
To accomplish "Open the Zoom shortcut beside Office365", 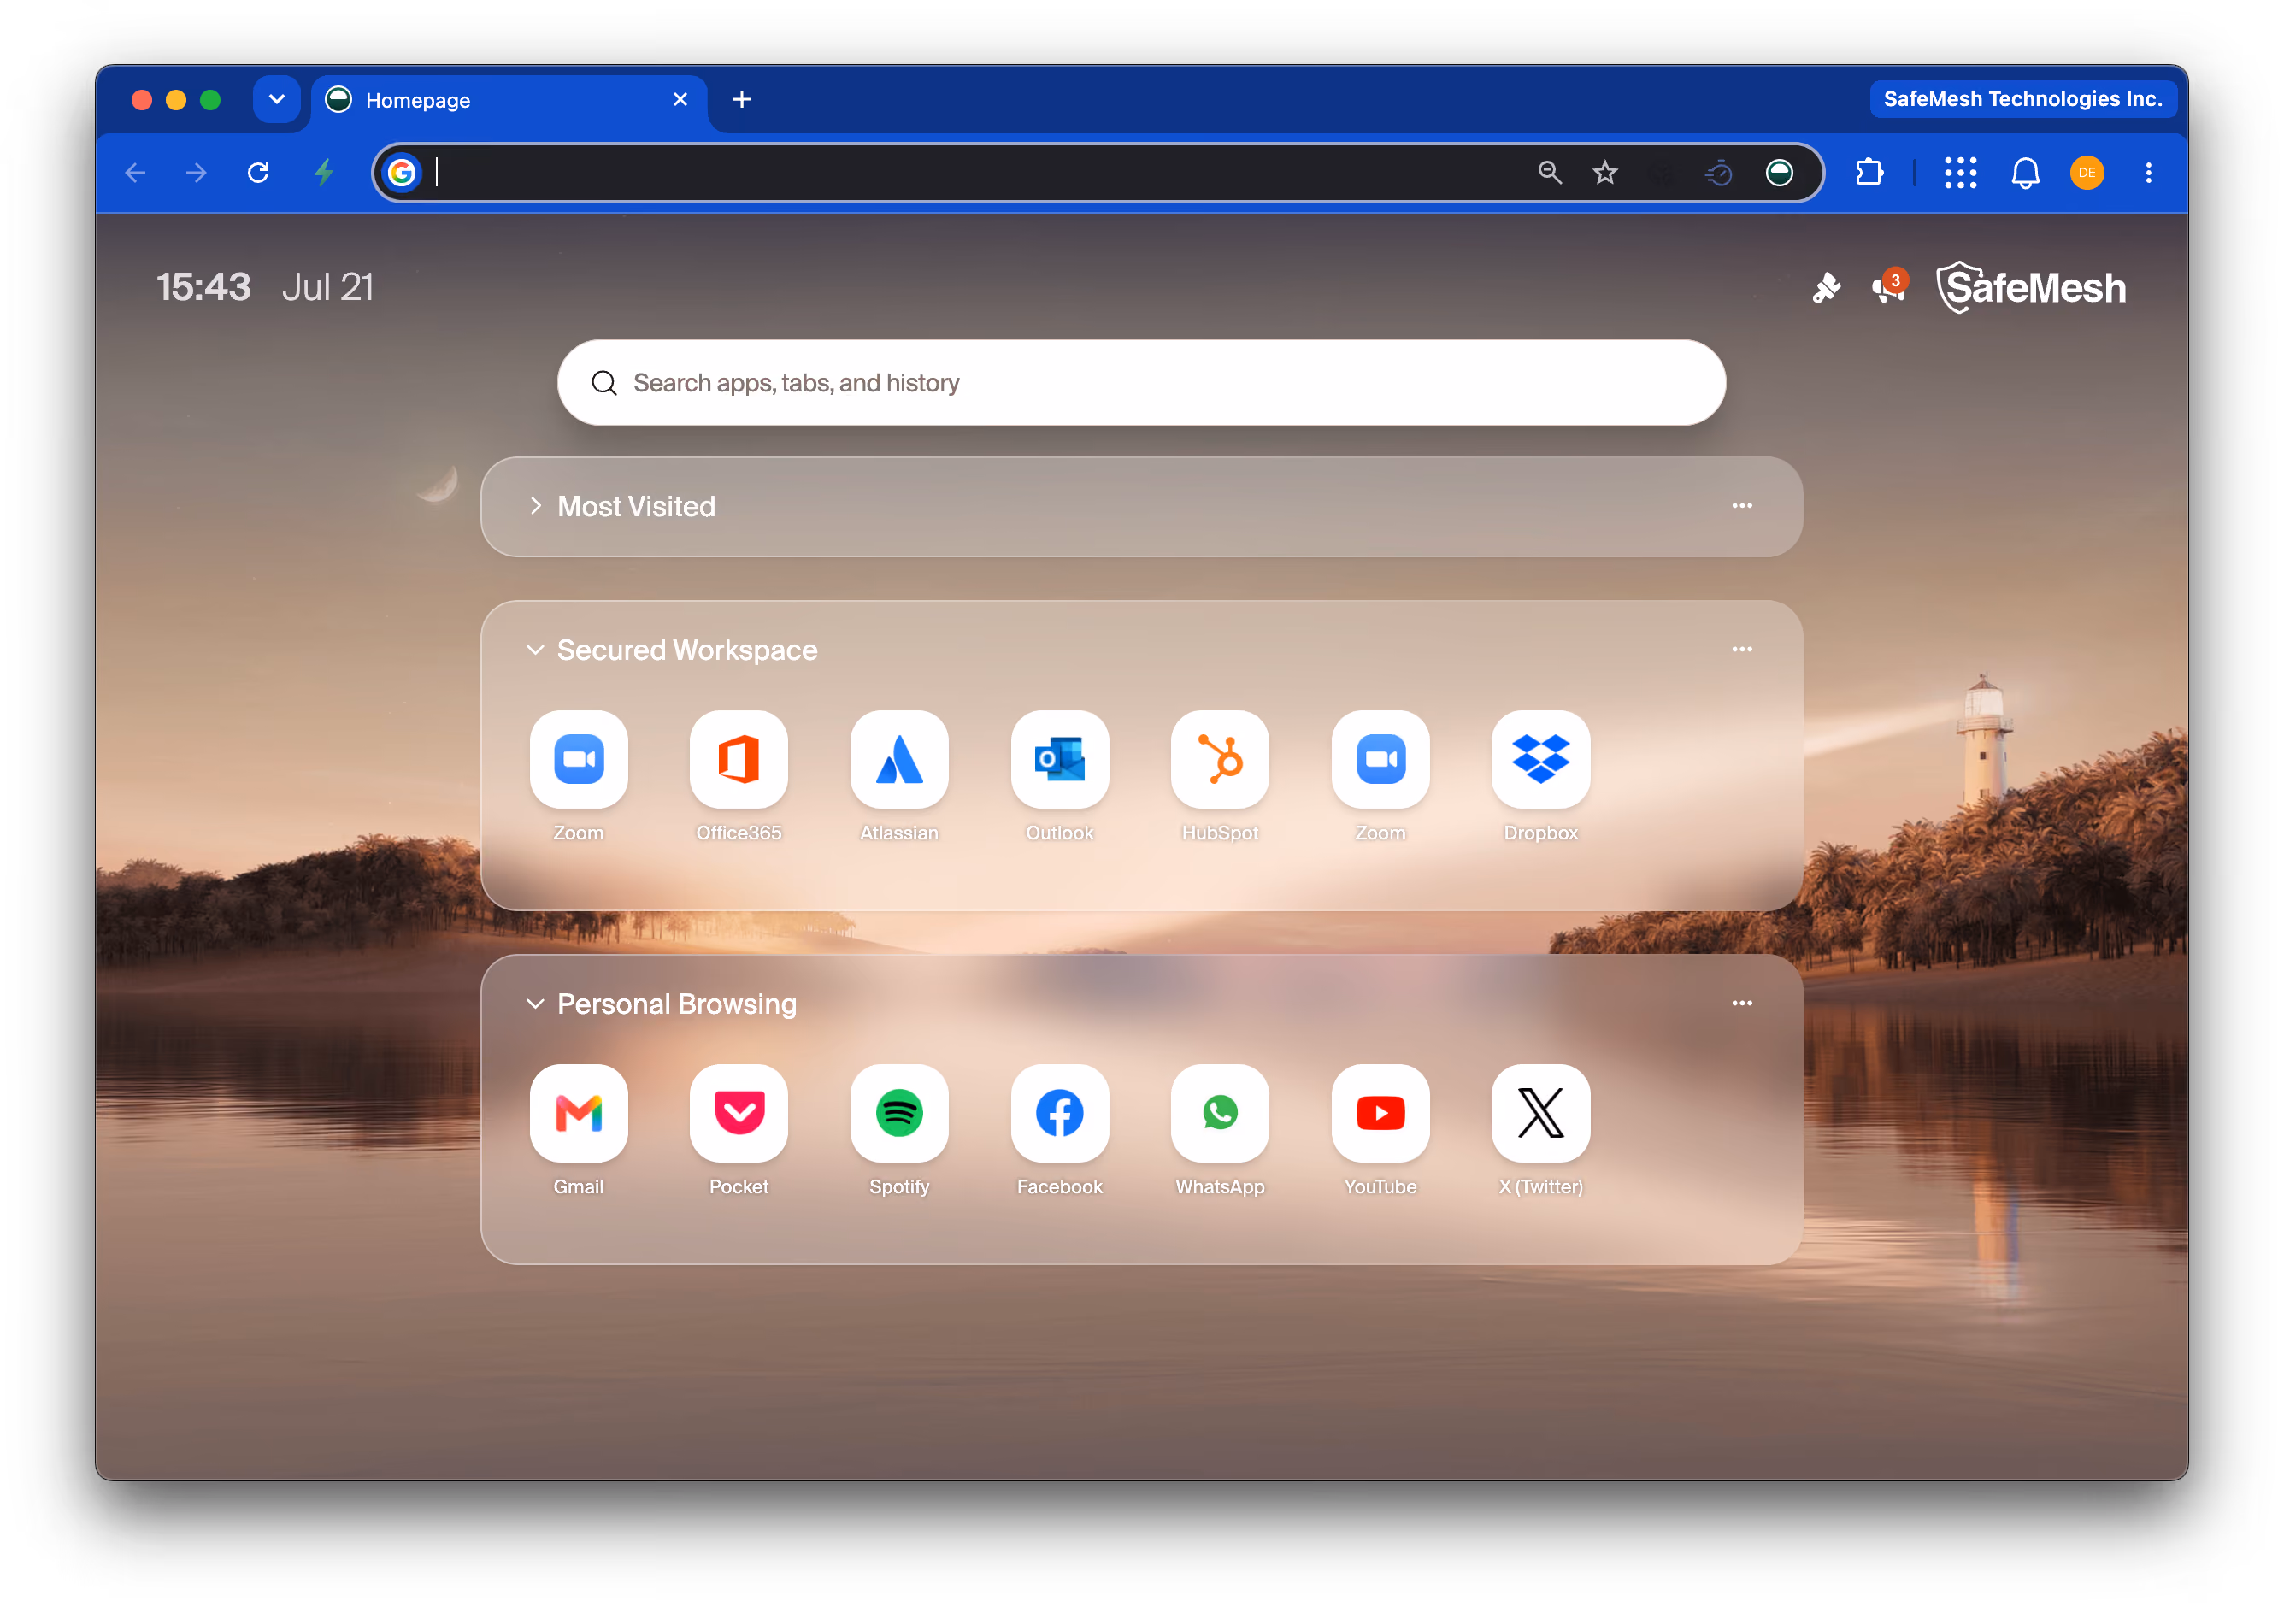I will point(578,759).
